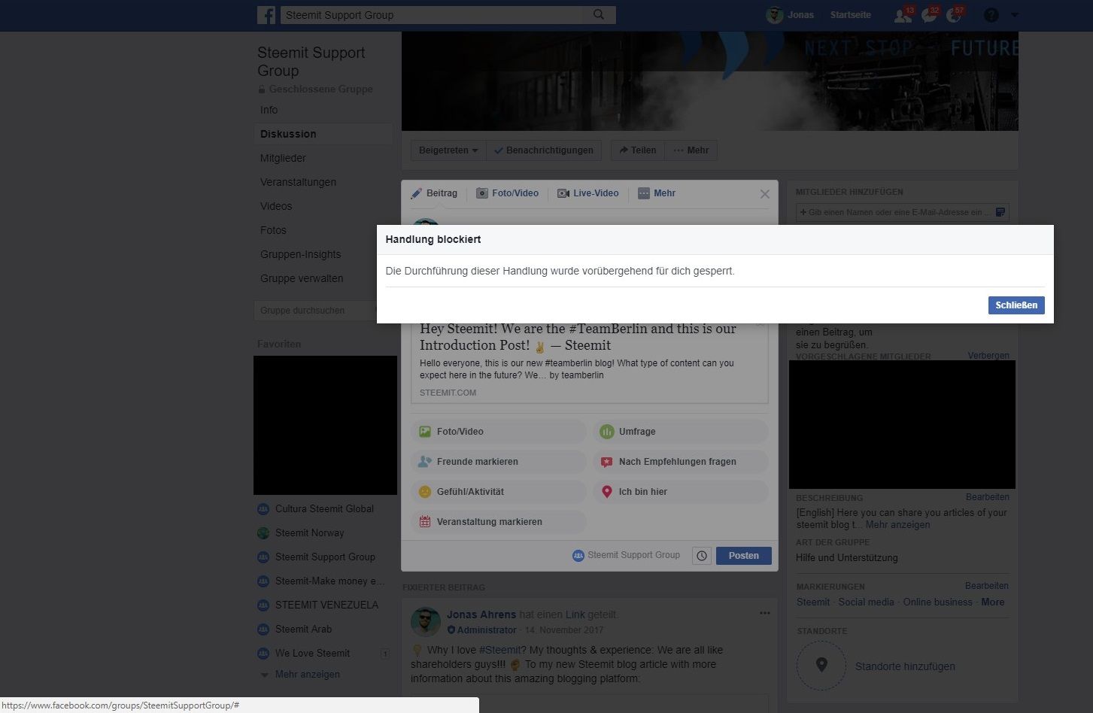Close the Handlung blockiert dialog

click(x=1016, y=305)
